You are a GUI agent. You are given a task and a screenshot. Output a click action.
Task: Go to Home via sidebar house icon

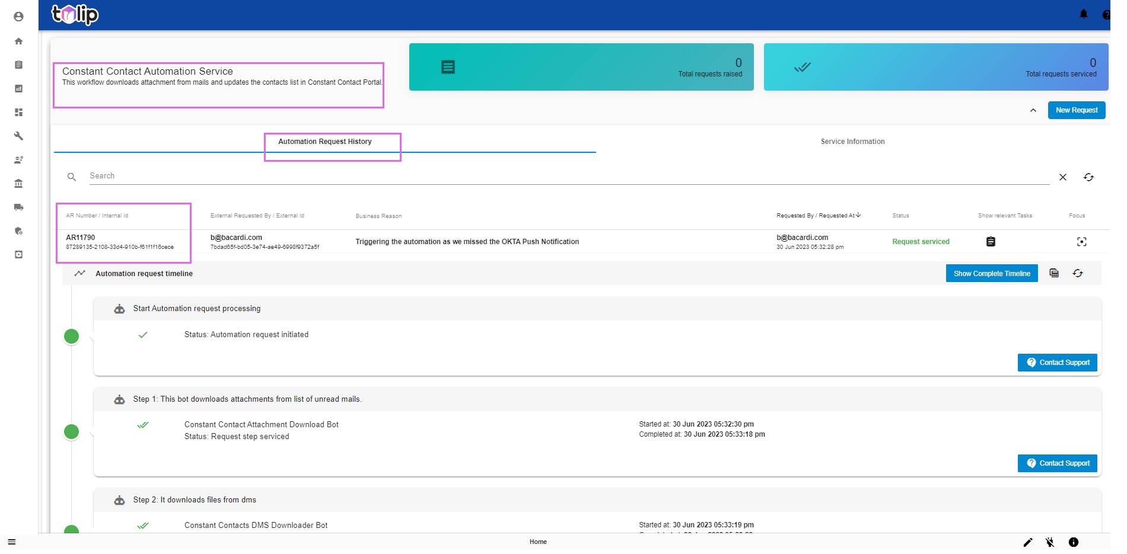18,41
